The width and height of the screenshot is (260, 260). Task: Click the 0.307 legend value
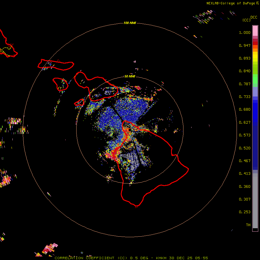(x=245, y=199)
